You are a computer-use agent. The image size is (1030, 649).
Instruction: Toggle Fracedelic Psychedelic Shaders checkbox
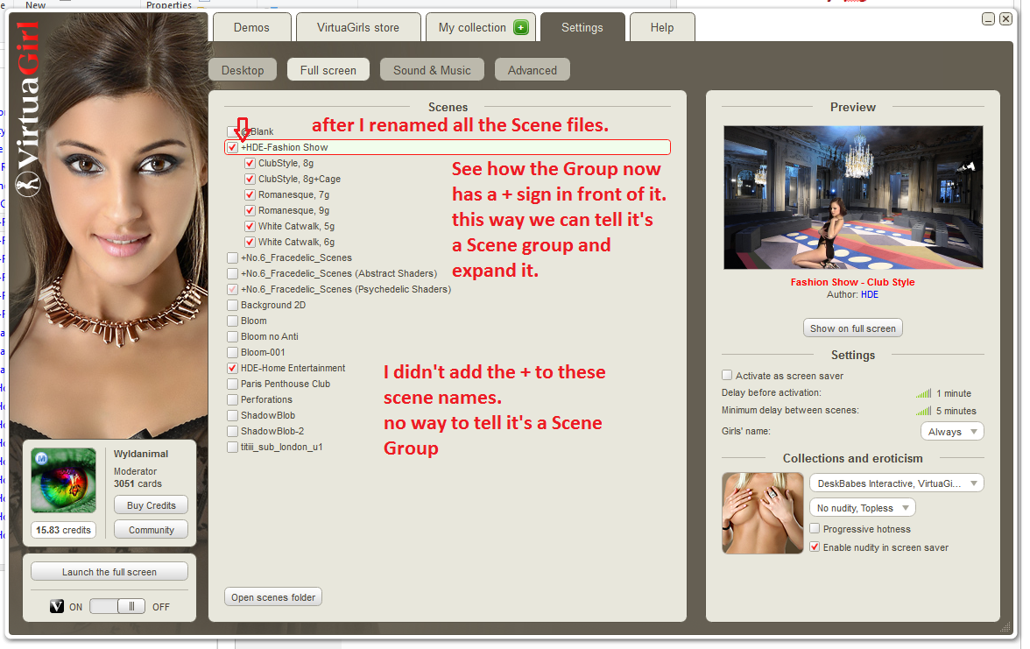tap(233, 289)
